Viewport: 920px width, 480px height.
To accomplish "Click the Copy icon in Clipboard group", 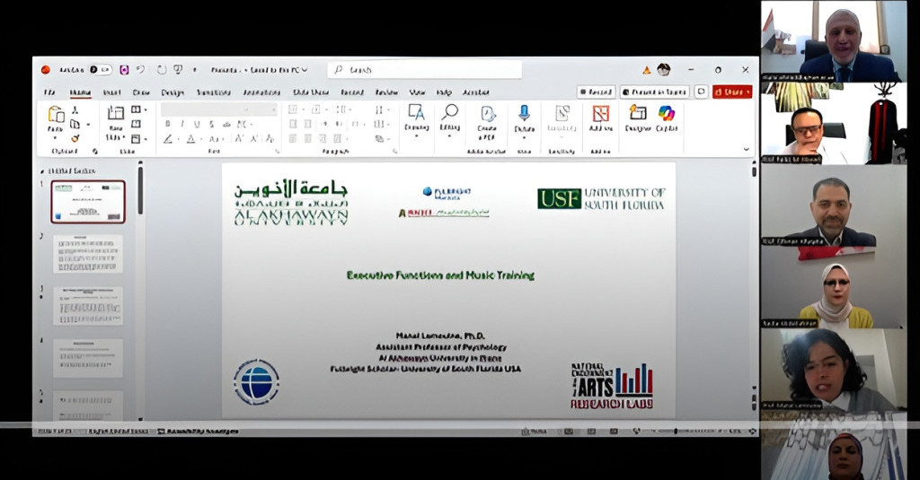I will point(75,124).
